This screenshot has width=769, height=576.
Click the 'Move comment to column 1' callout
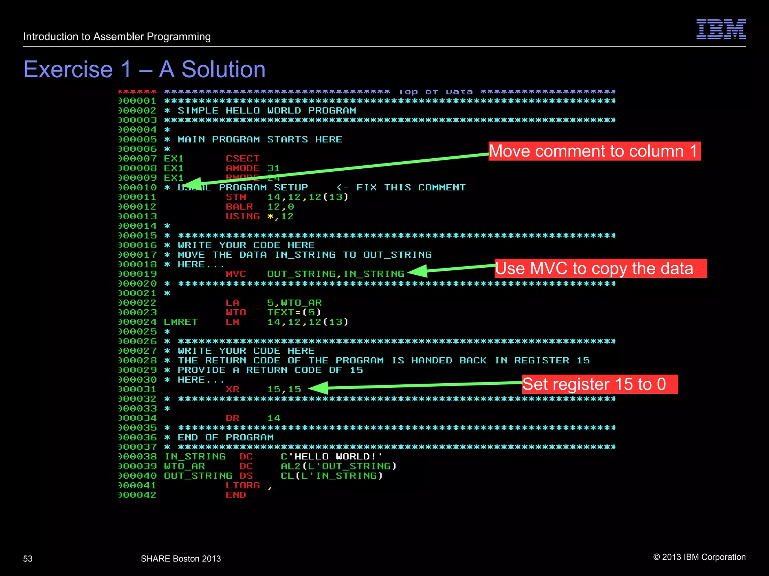(594, 151)
